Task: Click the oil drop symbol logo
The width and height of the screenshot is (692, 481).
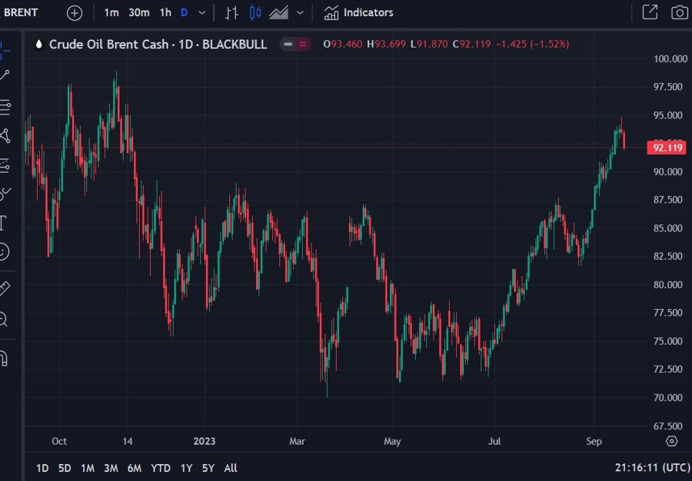Action: tap(39, 44)
